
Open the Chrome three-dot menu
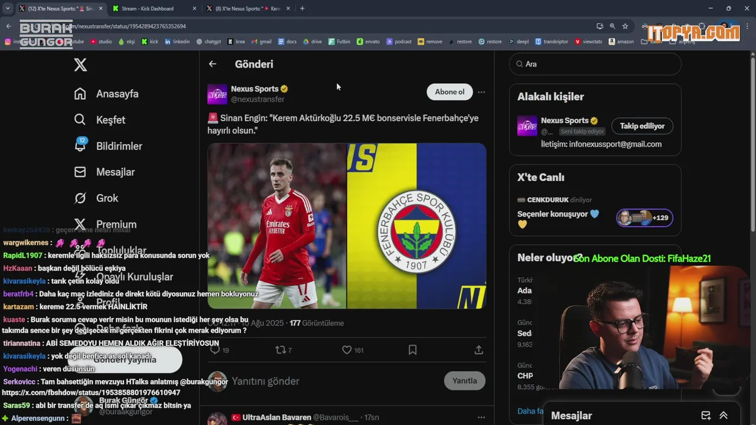pyautogui.click(x=747, y=26)
